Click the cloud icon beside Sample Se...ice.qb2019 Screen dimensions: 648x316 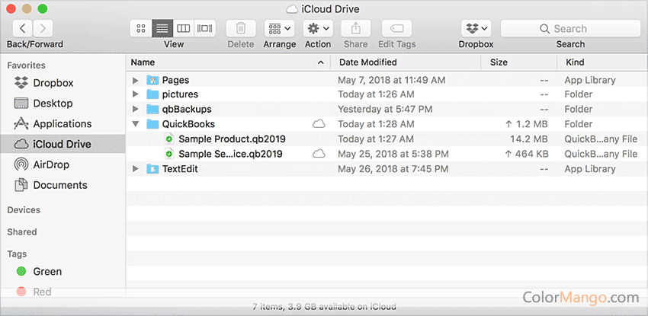point(318,154)
